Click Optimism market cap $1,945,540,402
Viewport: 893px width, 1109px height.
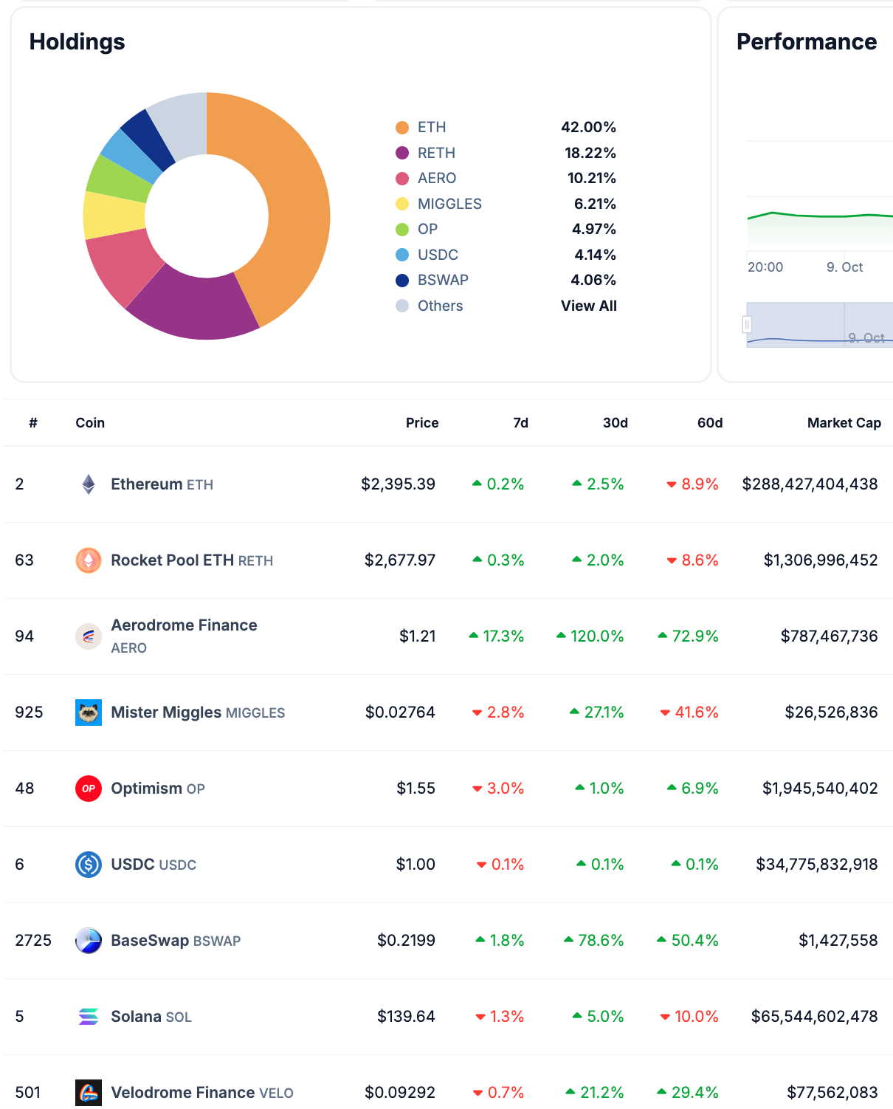[821, 789]
